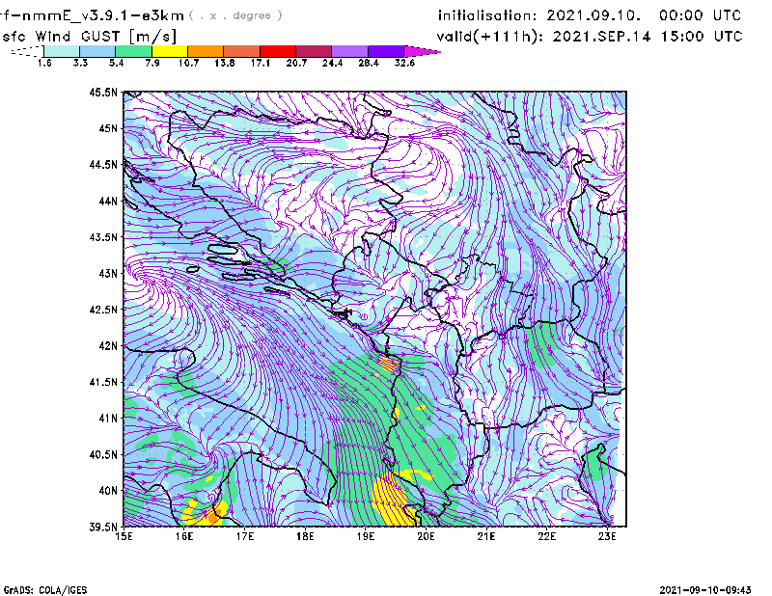Click the yellow 7.9-10.7 legend swatch

(170, 51)
